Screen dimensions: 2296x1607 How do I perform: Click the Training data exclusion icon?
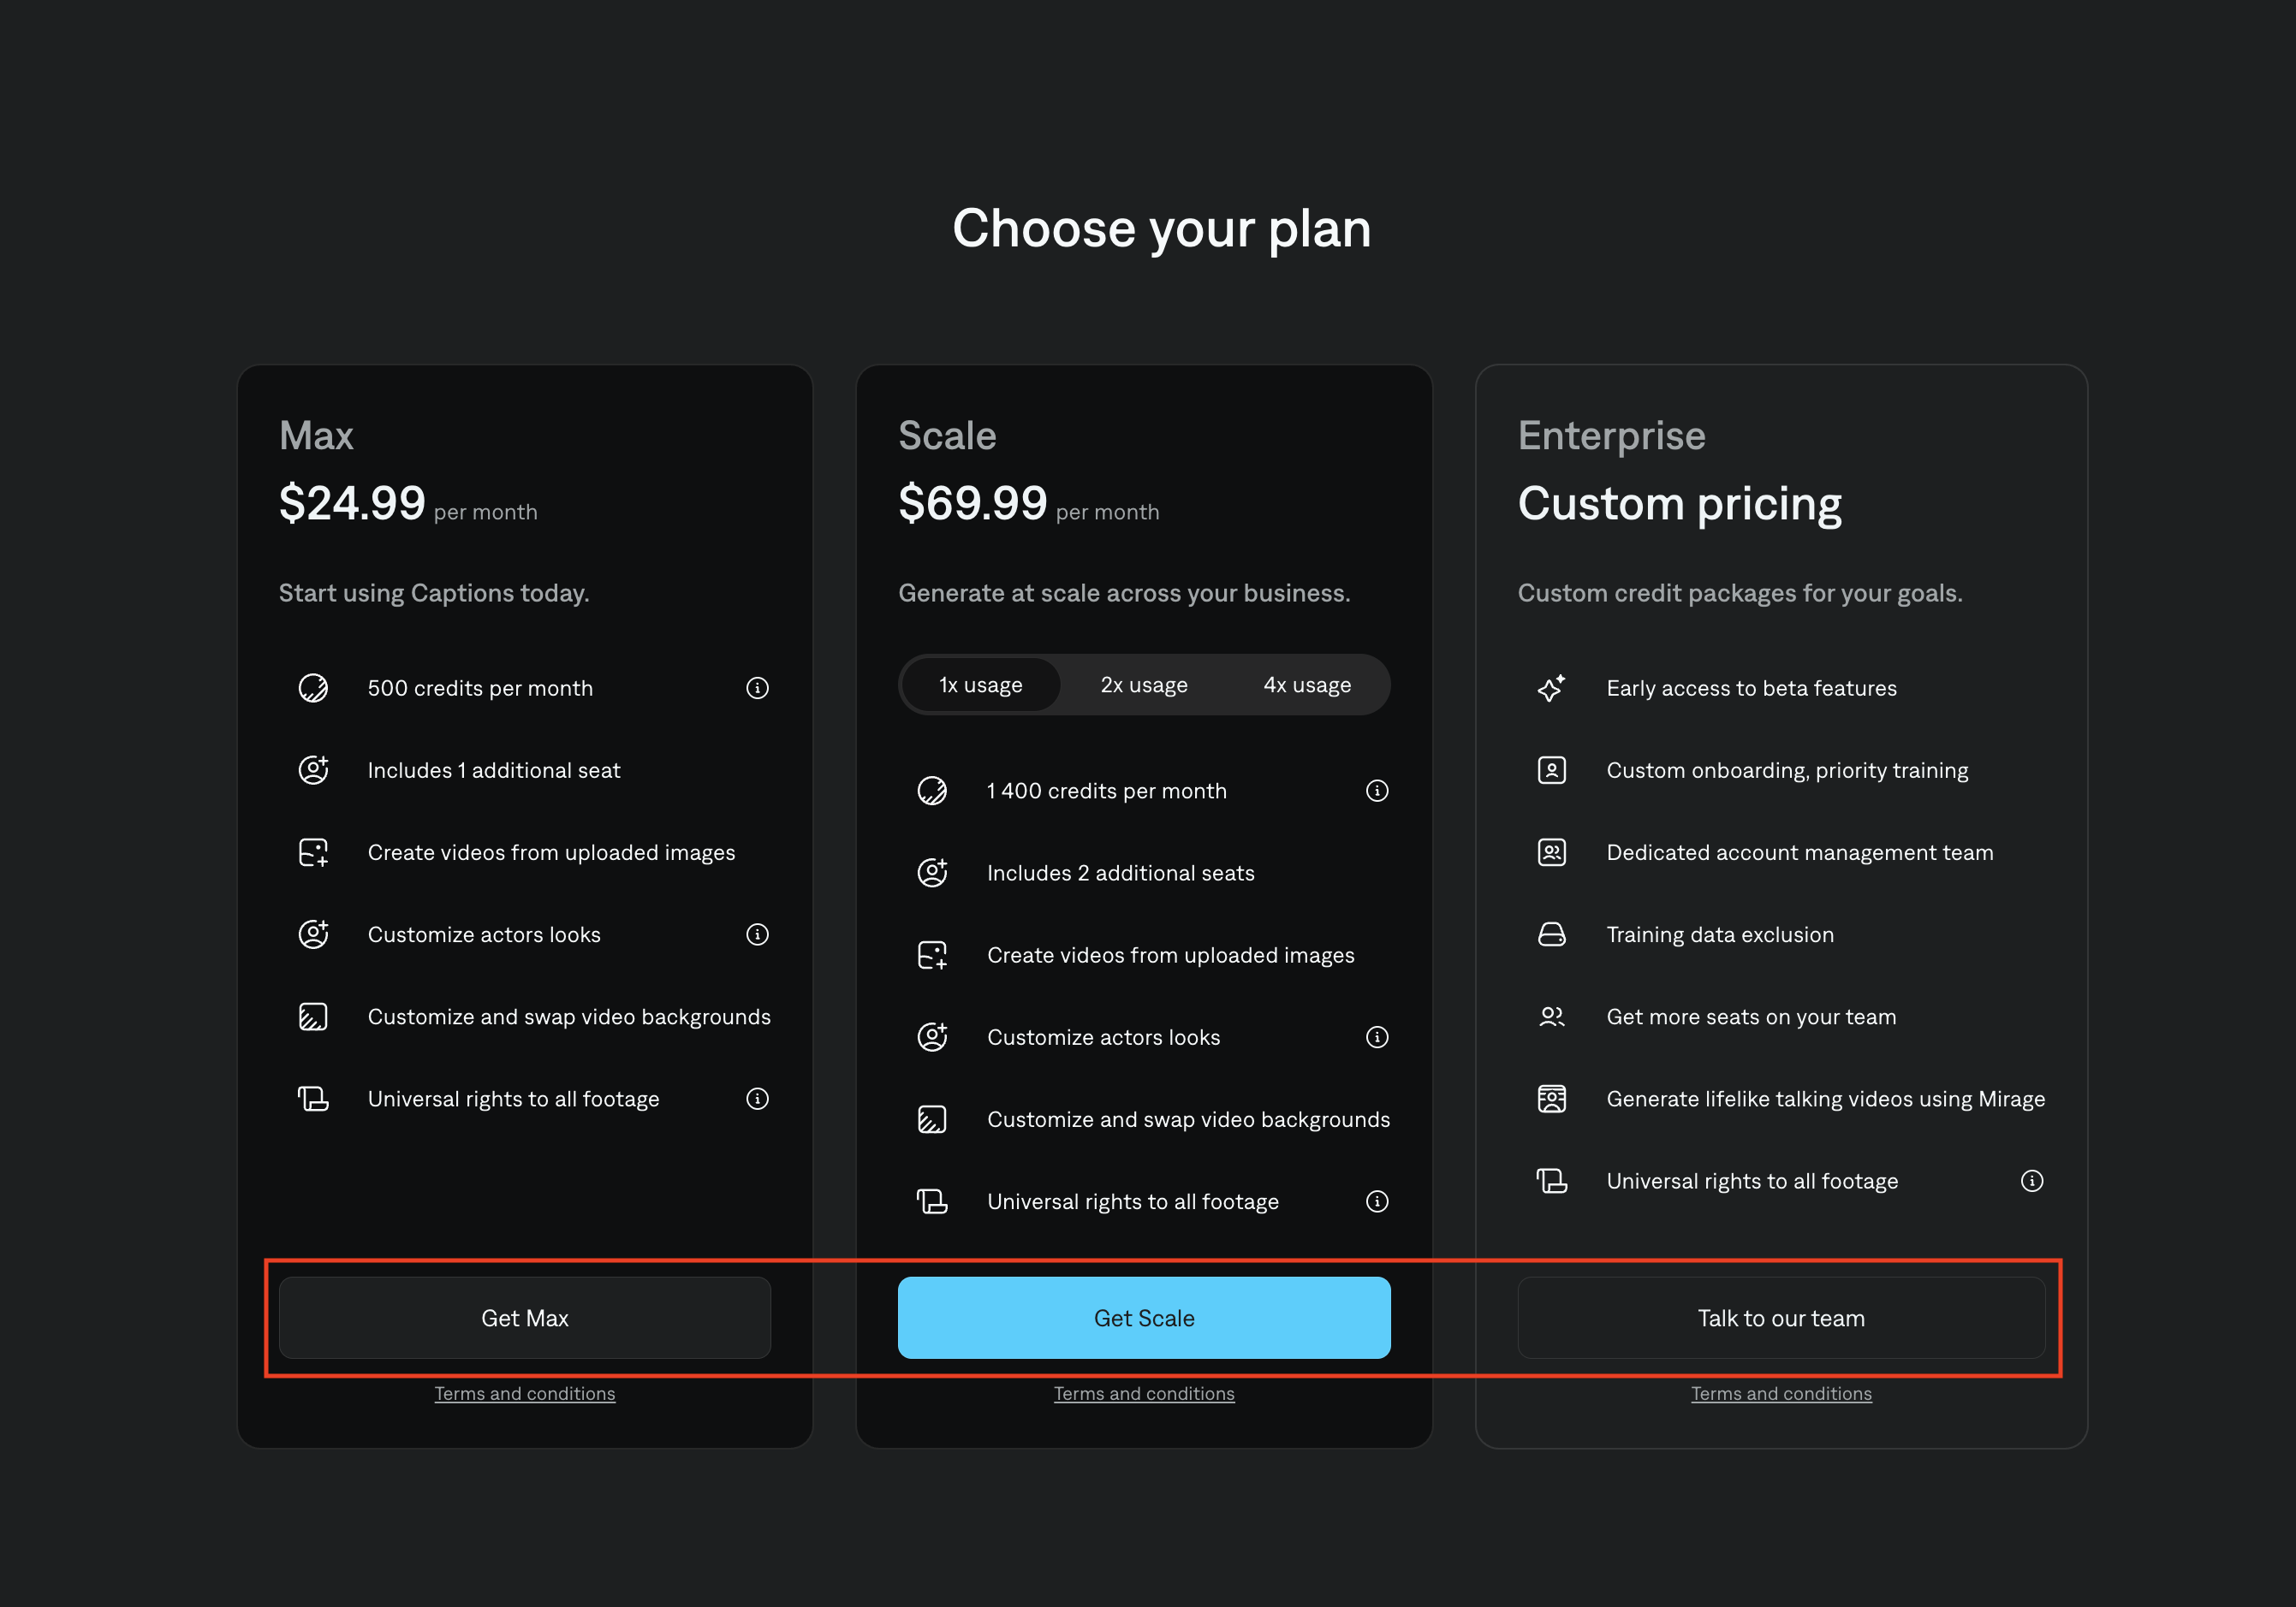(x=1551, y=934)
